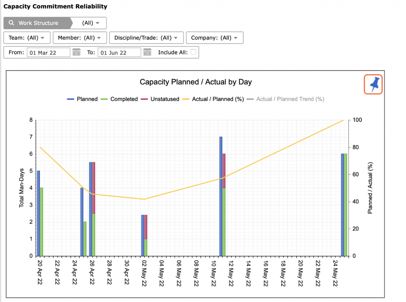The height and width of the screenshot is (302, 406).
Task: Click the To date field 01 Jun 22
Action: [119, 52]
